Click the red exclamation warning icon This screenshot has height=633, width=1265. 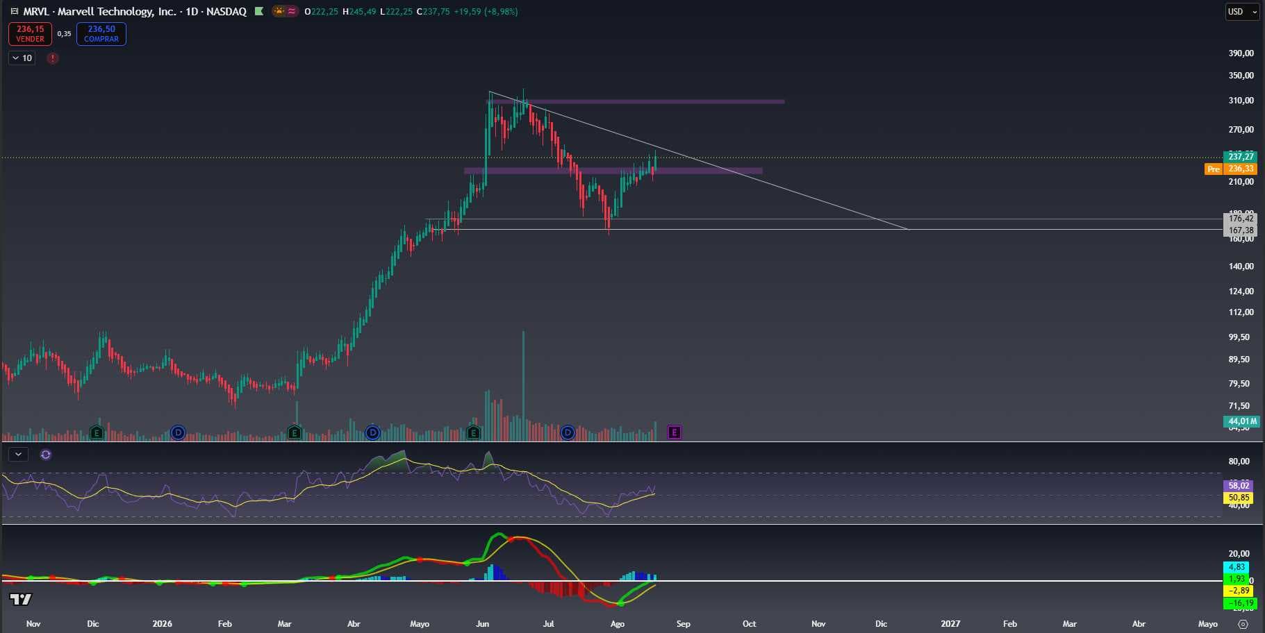[x=53, y=58]
